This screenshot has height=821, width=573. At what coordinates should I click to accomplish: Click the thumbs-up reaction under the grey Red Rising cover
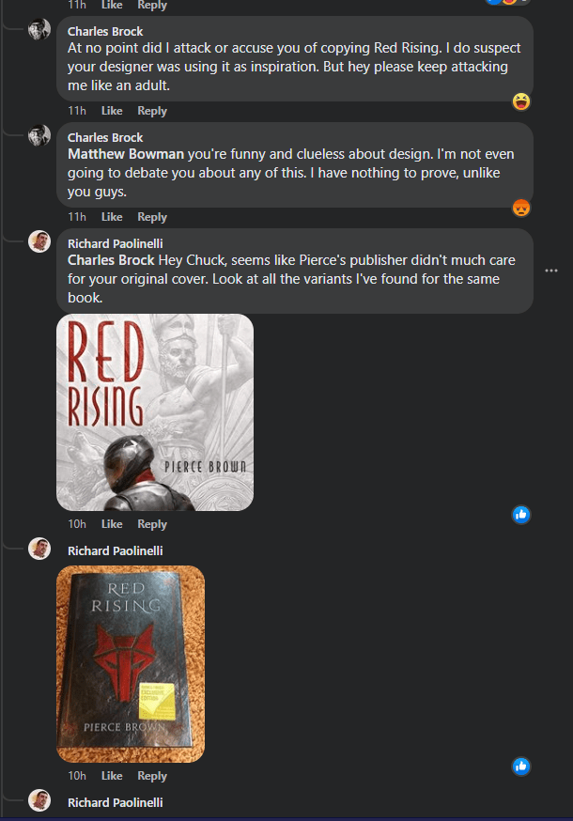pos(521,515)
